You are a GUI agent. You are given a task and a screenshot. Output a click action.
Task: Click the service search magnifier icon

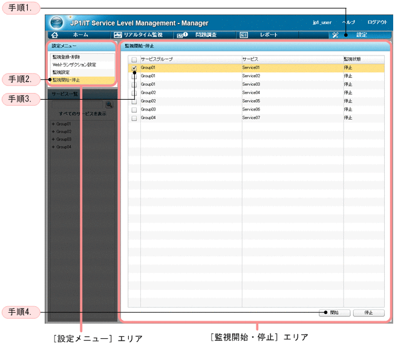click(109, 104)
